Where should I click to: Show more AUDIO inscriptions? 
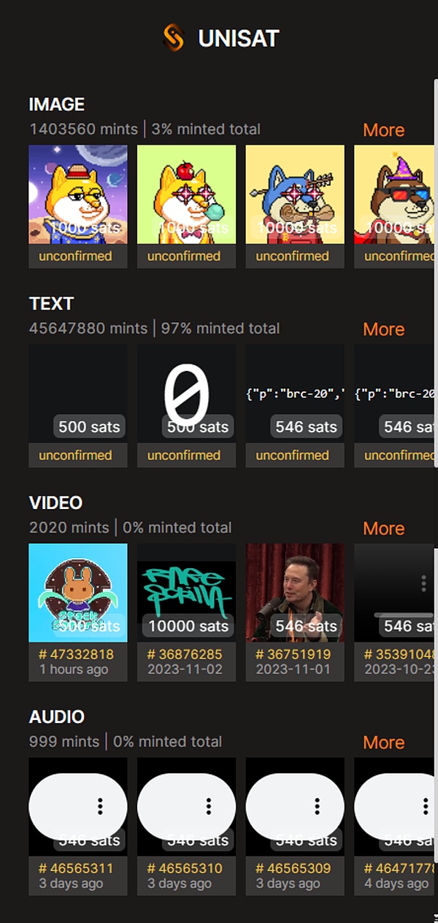click(x=383, y=742)
